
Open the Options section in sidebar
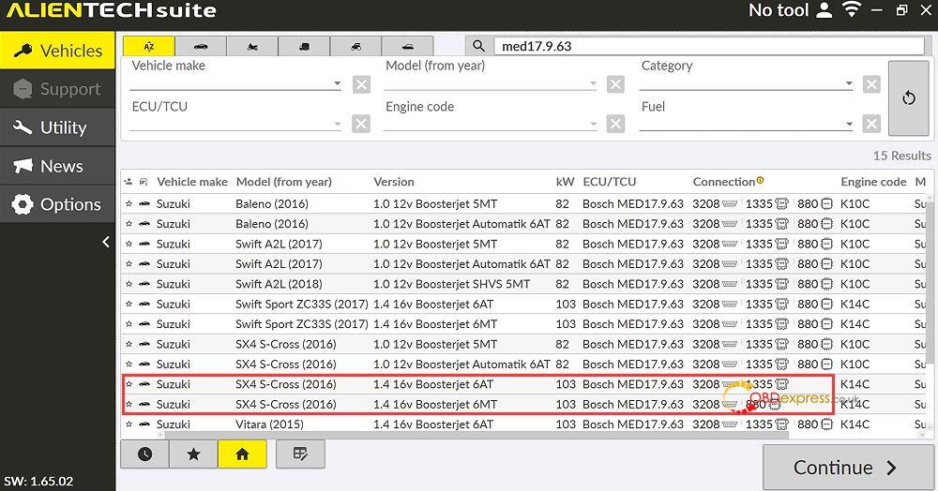click(57, 204)
